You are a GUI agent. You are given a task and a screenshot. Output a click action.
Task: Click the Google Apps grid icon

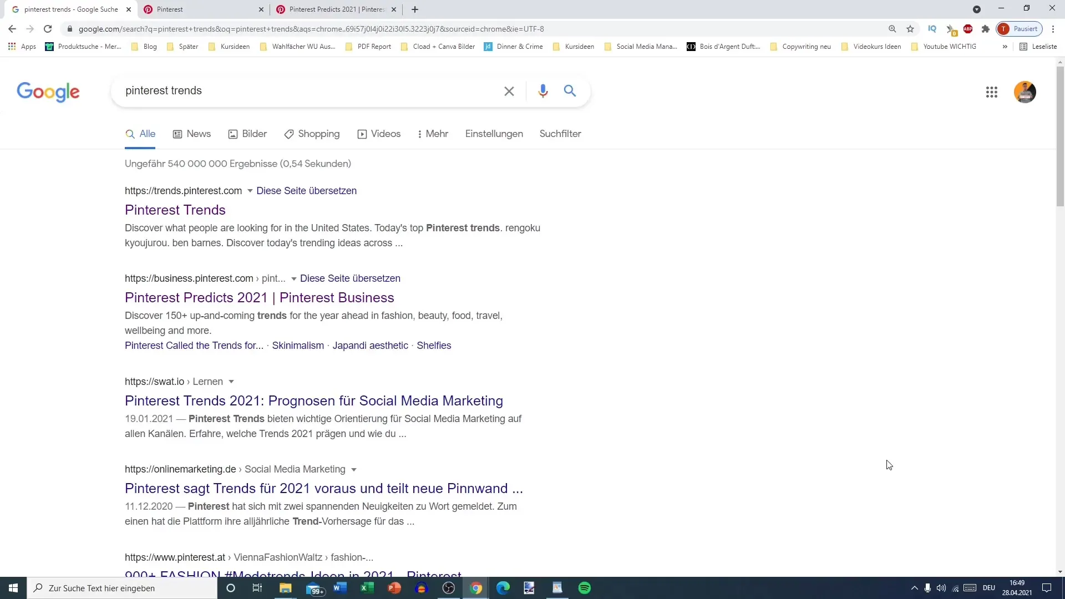[x=992, y=92]
